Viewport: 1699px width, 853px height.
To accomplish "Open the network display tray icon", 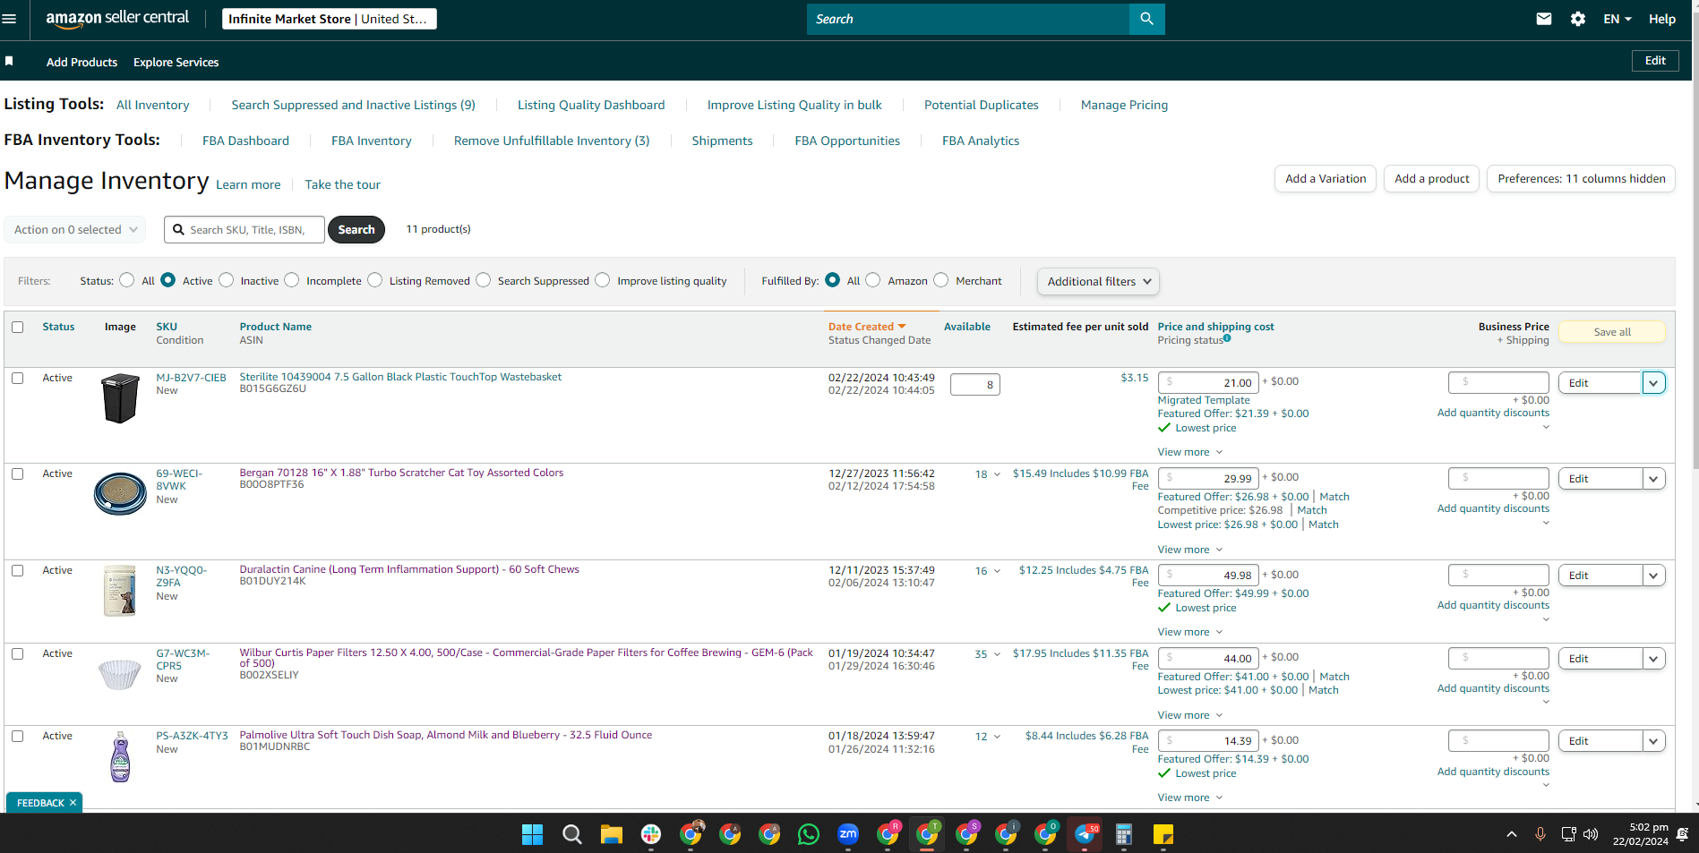I will point(1568,834).
